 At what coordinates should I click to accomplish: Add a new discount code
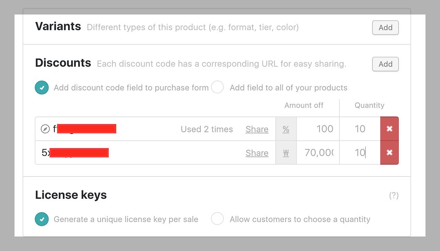click(385, 64)
